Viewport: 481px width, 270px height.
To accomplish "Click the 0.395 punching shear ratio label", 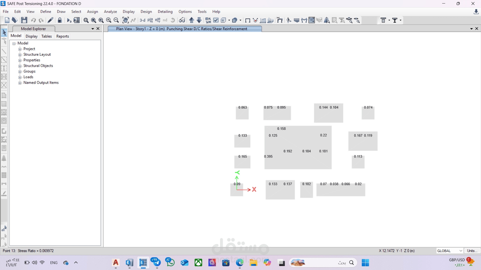I will [268, 156].
